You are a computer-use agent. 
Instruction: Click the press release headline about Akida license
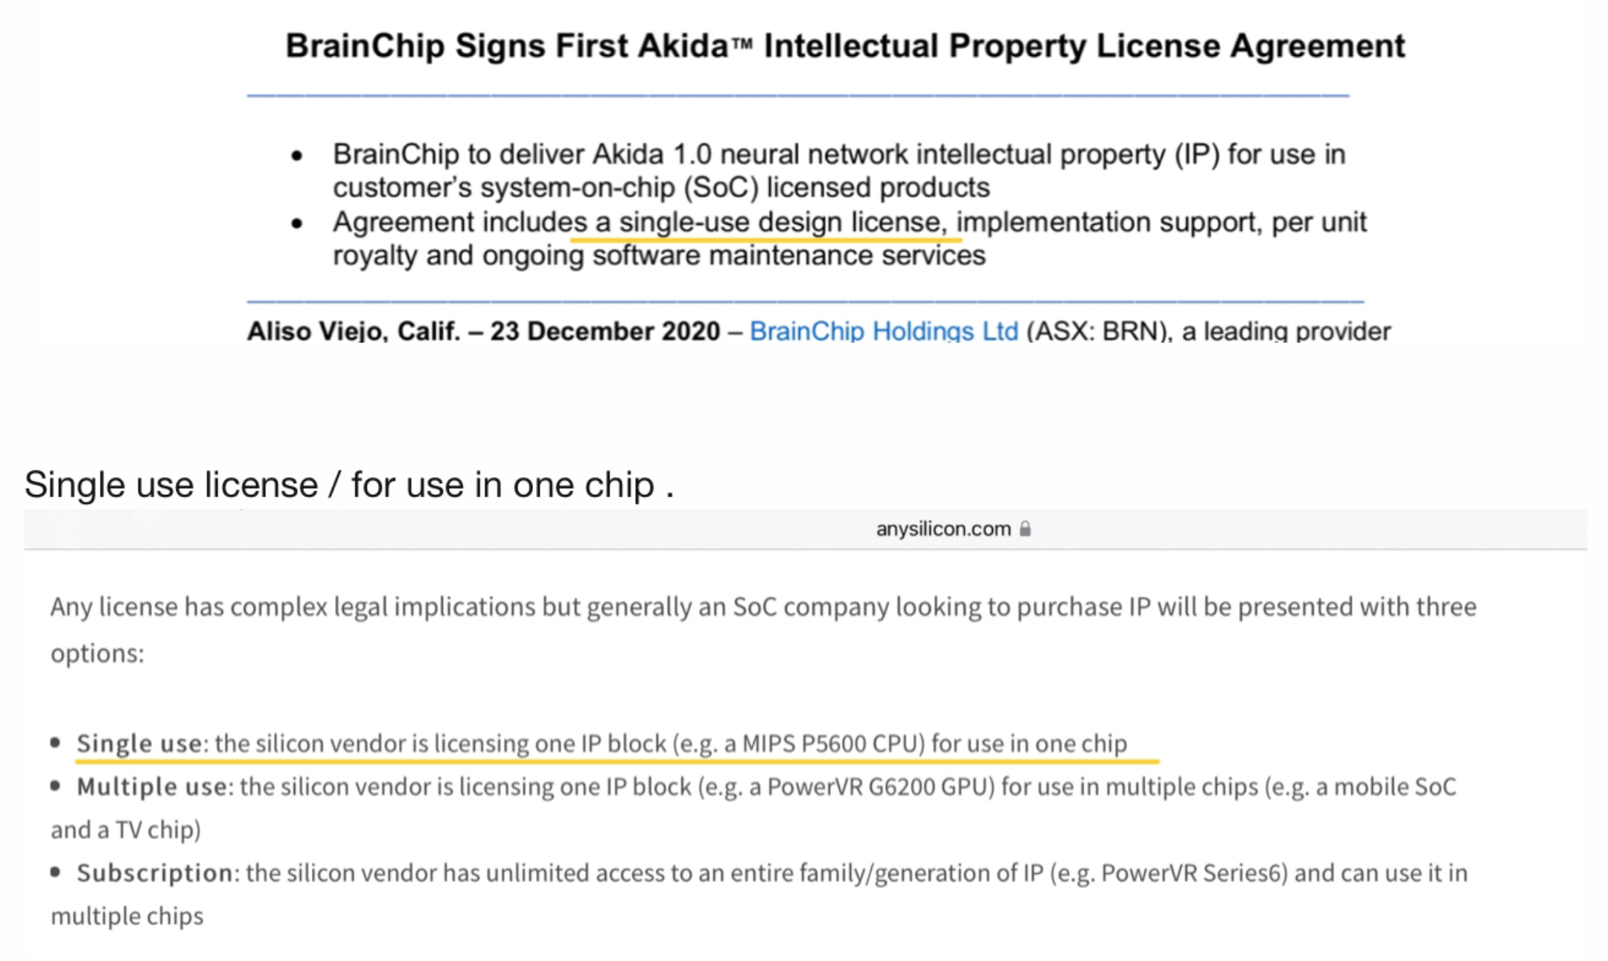[845, 45]
